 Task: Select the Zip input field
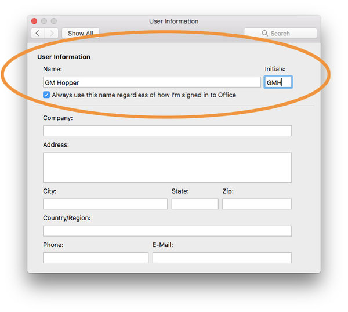(x=257, y=204)
